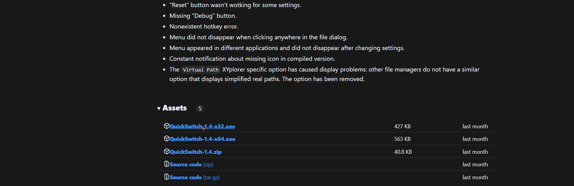Download the QuickSwitch-1.4.zip archive
Image resolution: width=574 pixels, height=186 pixels.
(196, 152)
